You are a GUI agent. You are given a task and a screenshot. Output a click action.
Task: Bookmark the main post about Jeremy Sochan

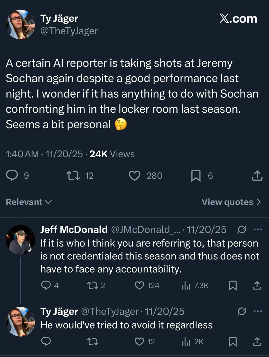pos(196,176)
